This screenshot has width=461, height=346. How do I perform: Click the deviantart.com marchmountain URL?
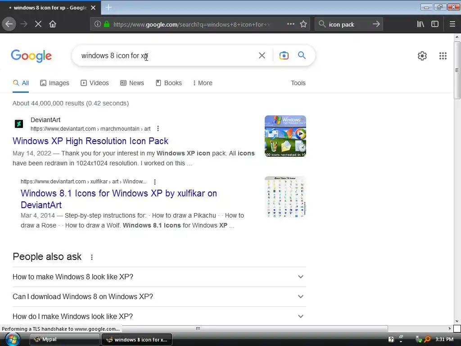click(90, 129)
